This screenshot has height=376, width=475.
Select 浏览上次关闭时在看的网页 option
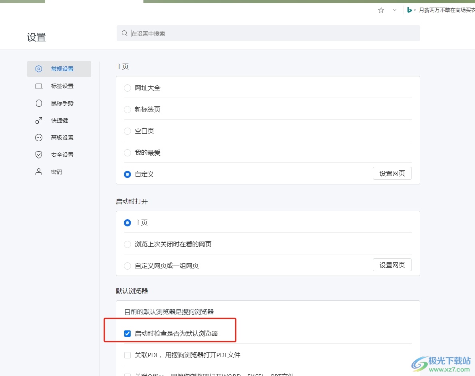coord(127,244)
